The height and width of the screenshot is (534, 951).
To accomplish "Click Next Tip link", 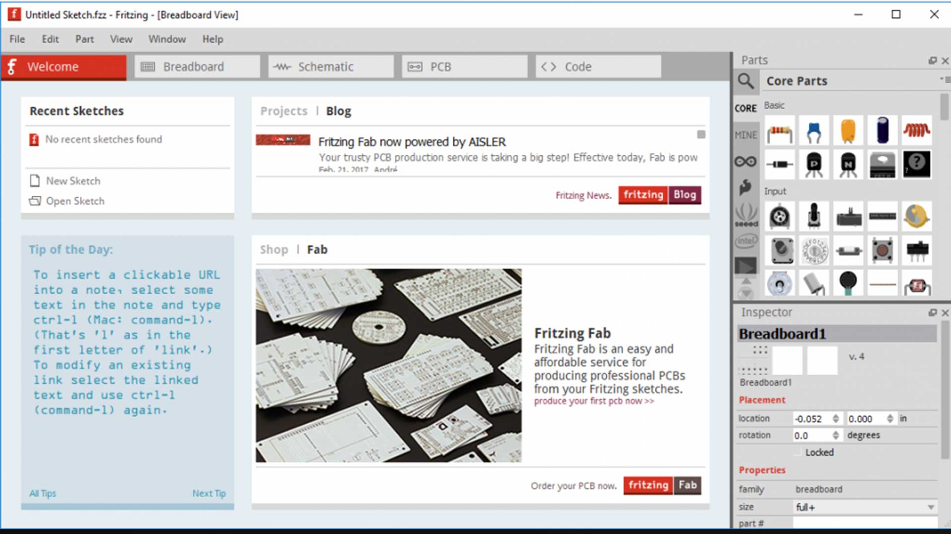I will [209, 493].
